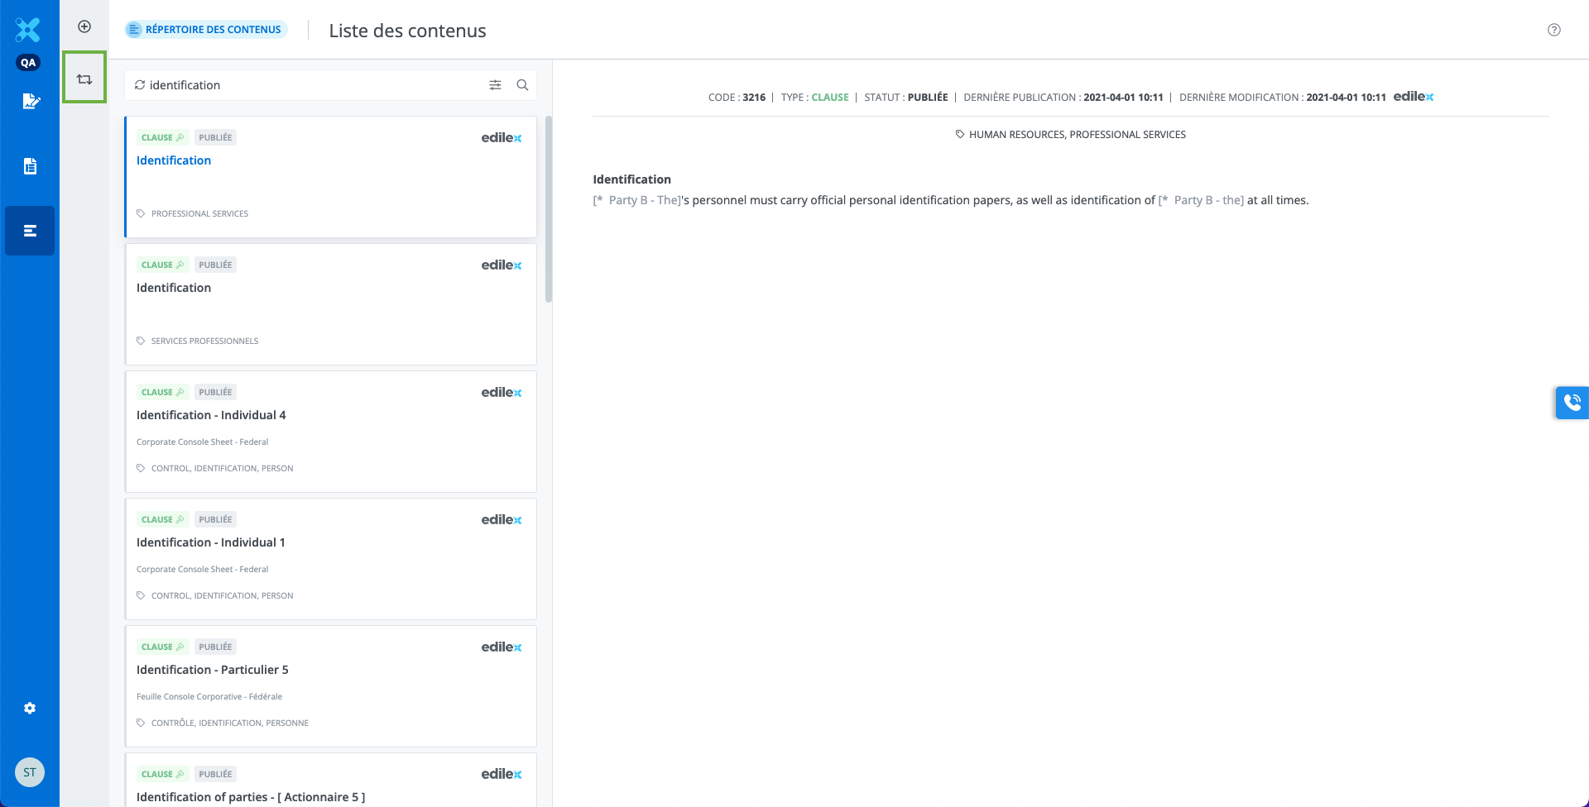Open the document editing pen icon
Viewport: 1589px width, 807px height.
tap(31, 101)
